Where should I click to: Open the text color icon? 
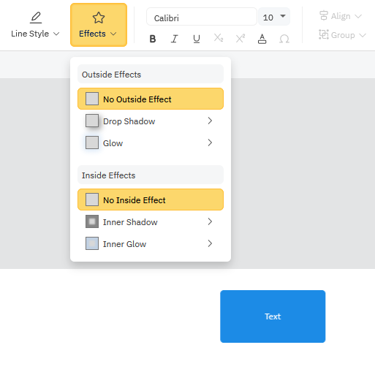262,39
